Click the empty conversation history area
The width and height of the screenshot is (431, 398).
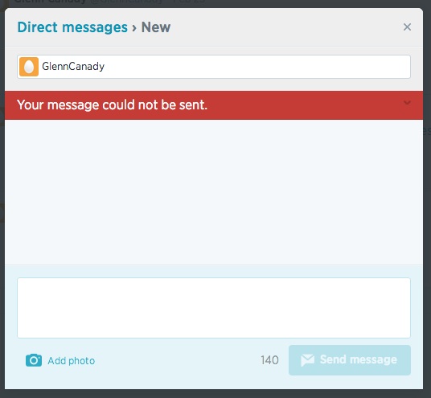(x=214, y=192)
